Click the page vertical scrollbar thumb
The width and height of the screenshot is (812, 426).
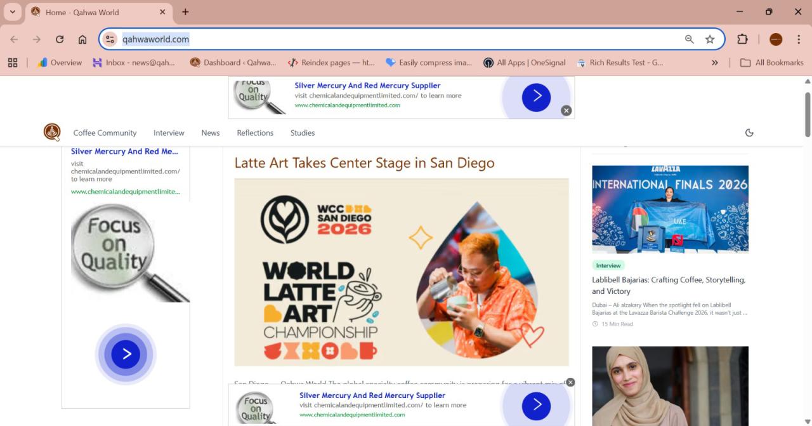click(808, 114)
